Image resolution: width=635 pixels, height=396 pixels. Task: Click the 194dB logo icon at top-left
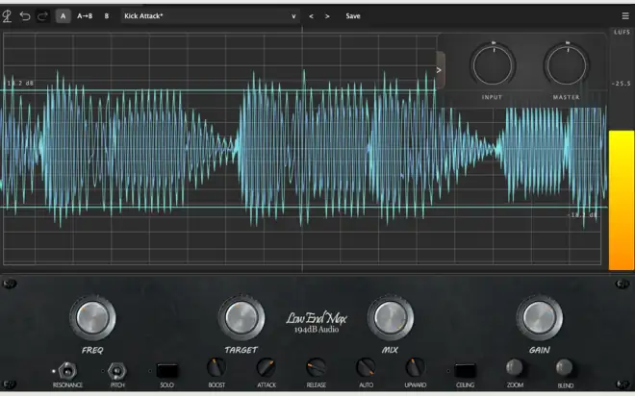(x=7, y=16)
